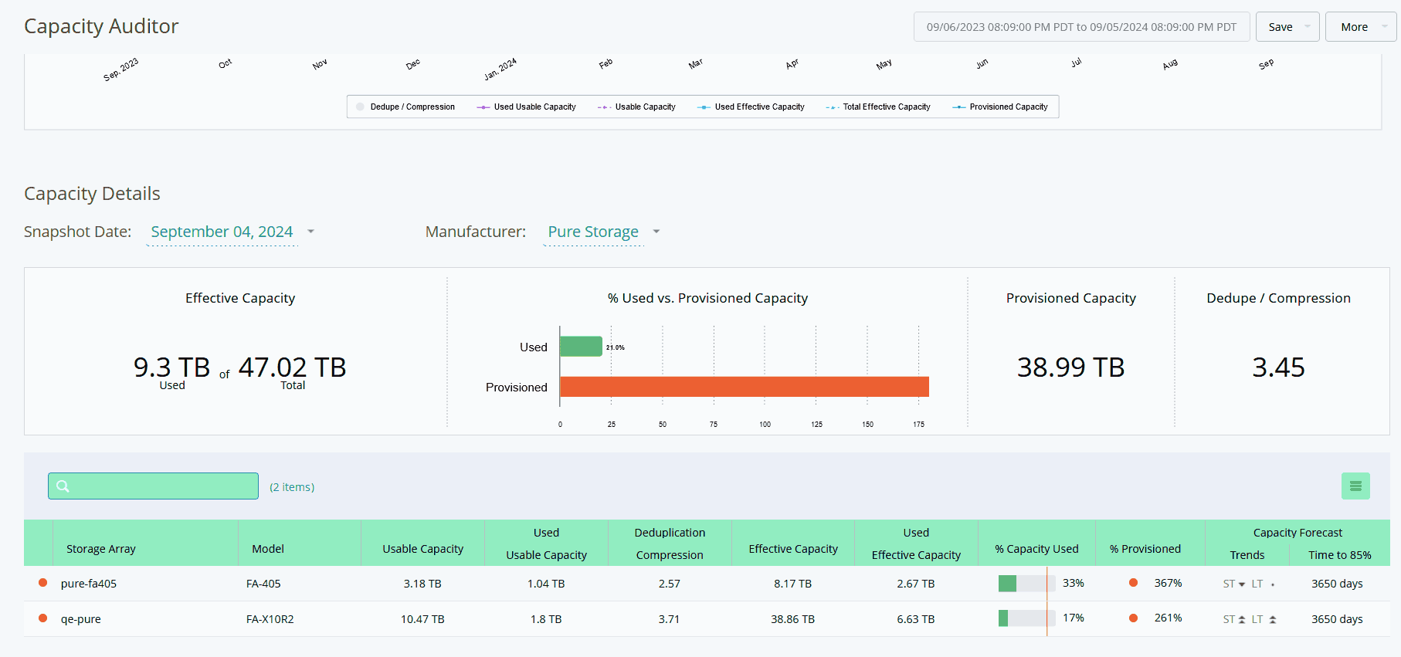Click the 3.45 dedupe compression value

[x=1279, y=367]
